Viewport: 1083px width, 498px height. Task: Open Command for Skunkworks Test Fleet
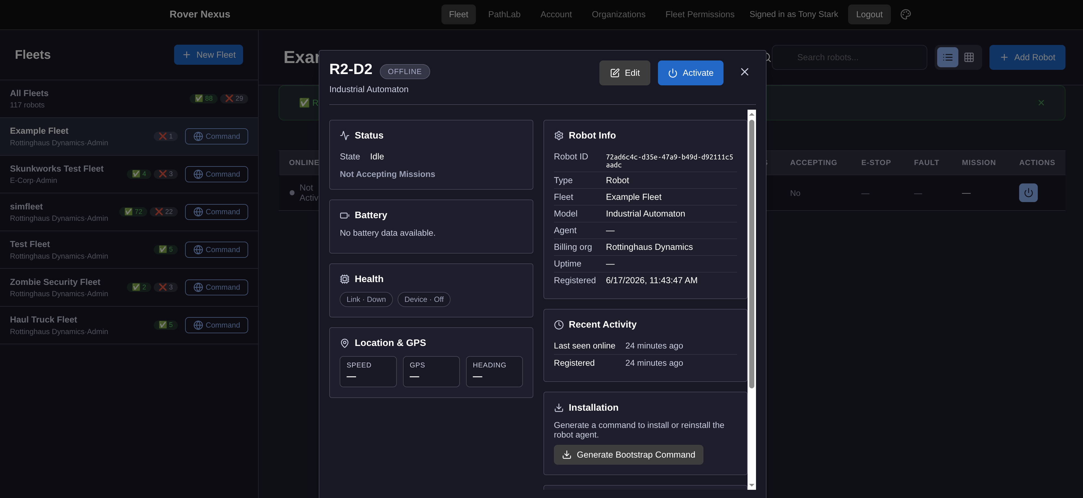click(x=216, y=174)
